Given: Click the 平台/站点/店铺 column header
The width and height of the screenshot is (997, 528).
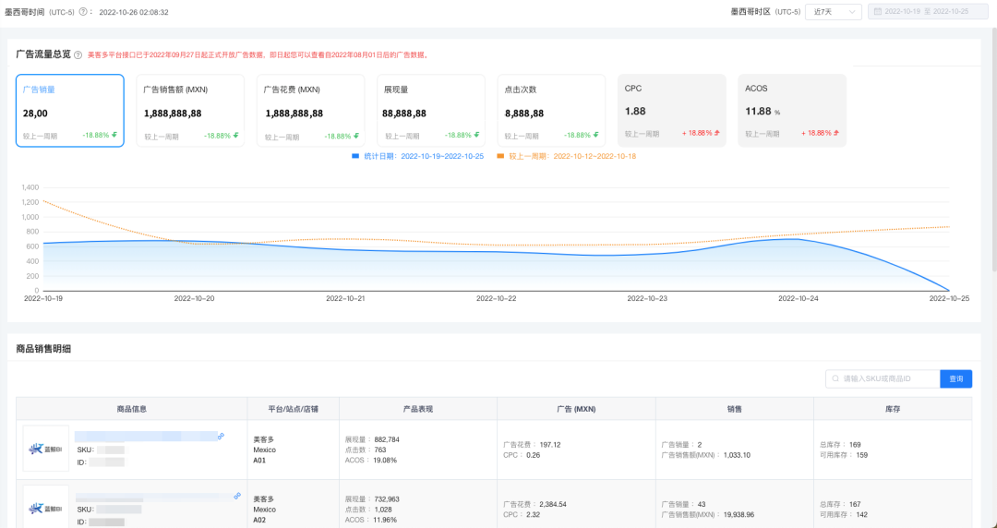Looking at the screenshot, I should click(294, 409).
